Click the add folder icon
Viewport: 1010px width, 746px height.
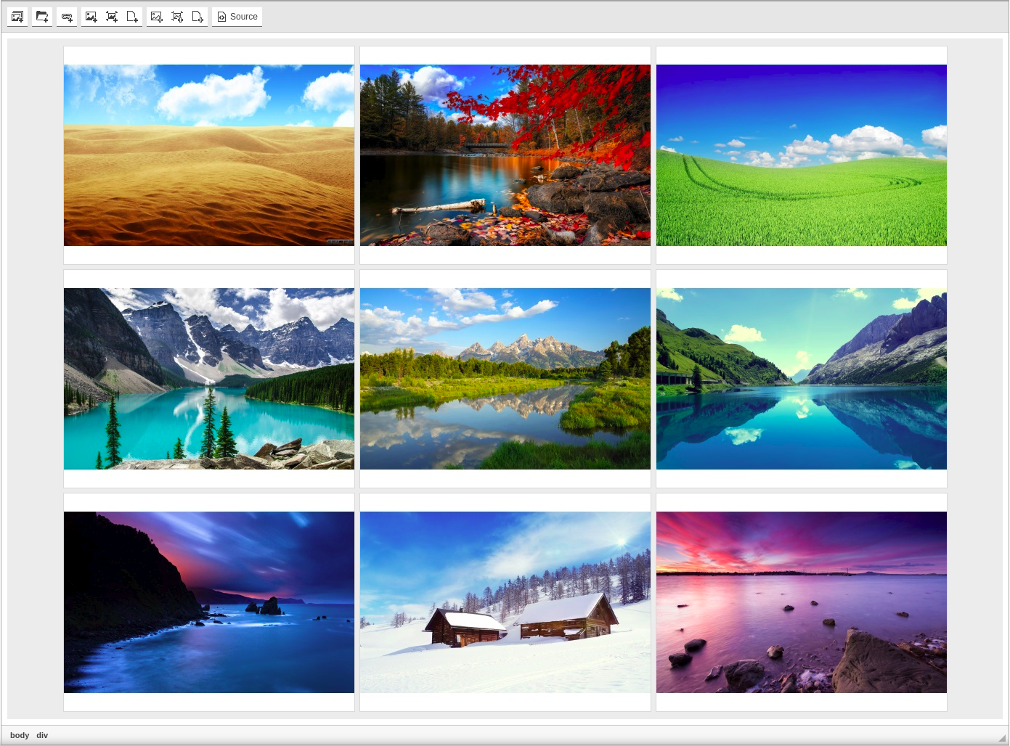click(42, 17)
